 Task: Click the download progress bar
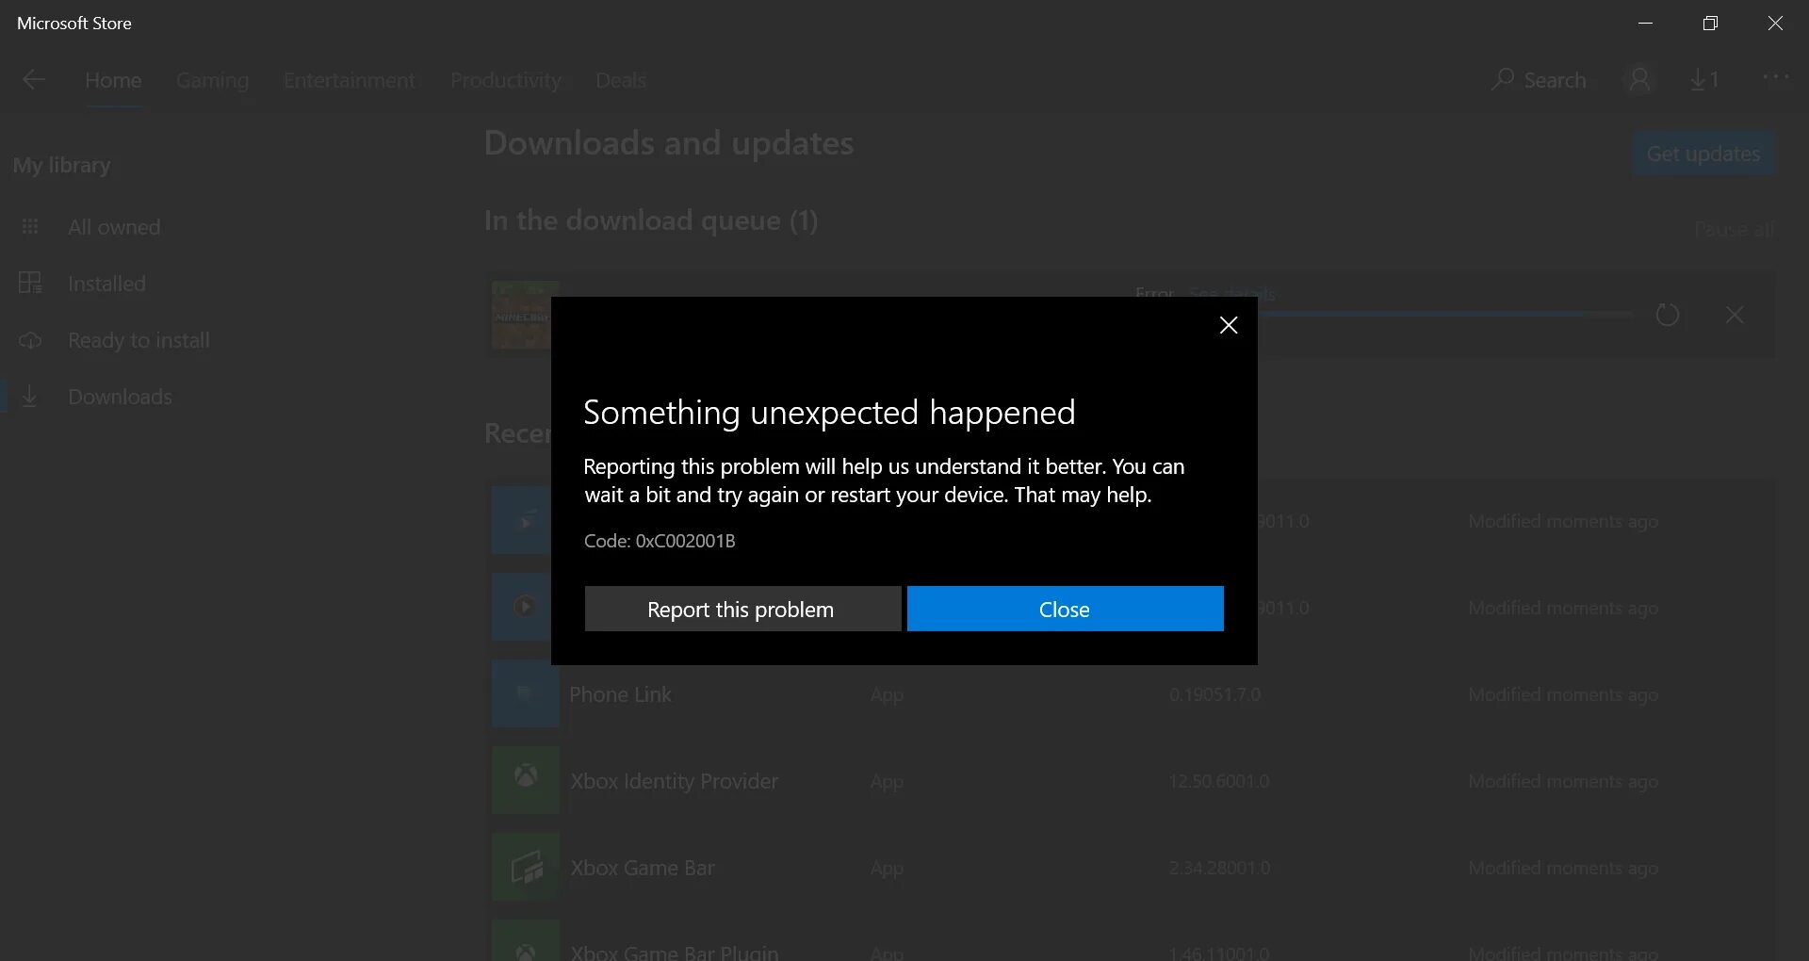pyautogui.click(x=1446, y=314)
